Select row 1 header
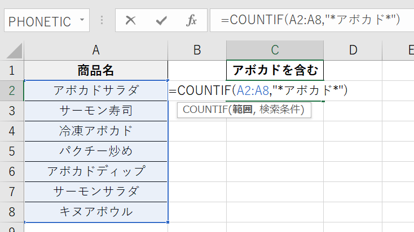414x232 pixels. [x=12, y=70]
